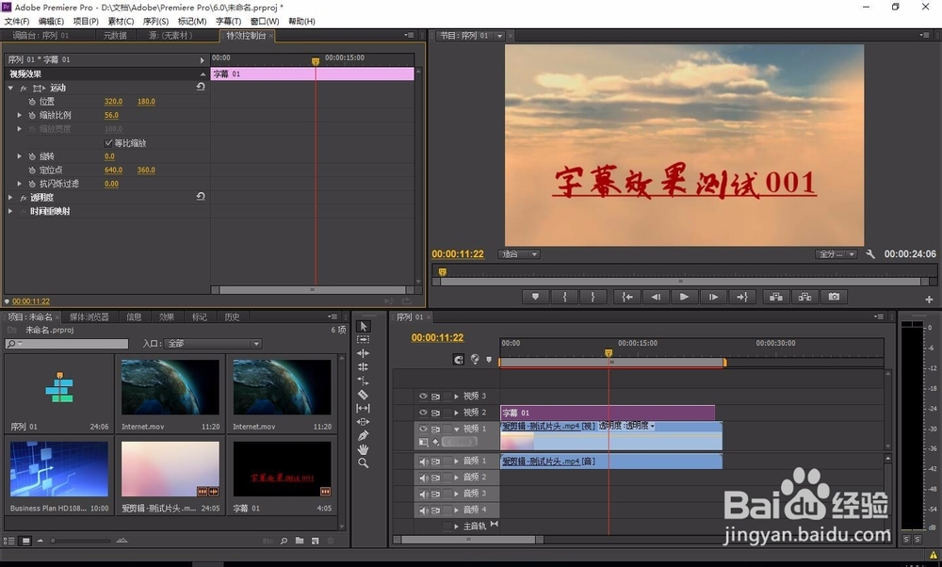Image resolution: width=942 pixels, height=567 pixels.
Task: Click the New Item icon in project panel
Action: [315, 541]
